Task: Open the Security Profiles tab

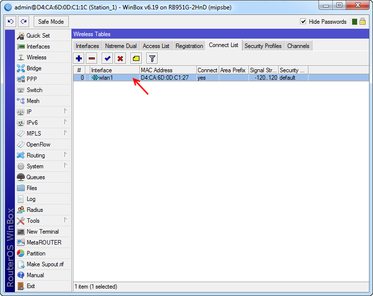Action: pyautogui.click(x=263, y=46)
